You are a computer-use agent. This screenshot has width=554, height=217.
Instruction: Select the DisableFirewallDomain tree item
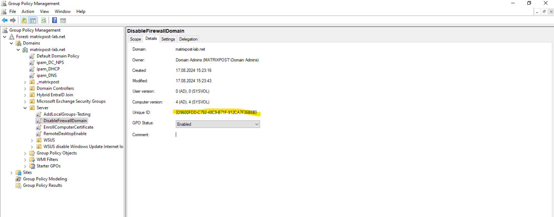pyautogui.click(x=65, y=121)
